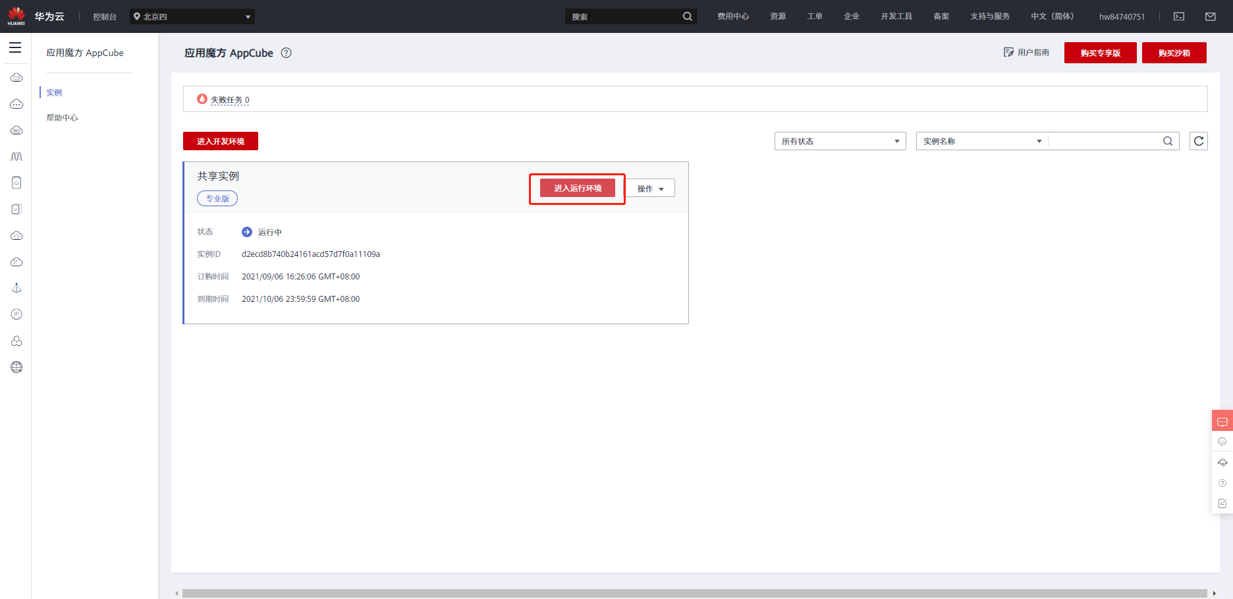
Task: Click the horizontal scrollbar at the bottom
Action: click(x=695, y=594)
